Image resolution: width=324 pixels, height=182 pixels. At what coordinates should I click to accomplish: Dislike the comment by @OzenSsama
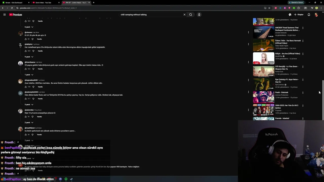tap(33, 69)
